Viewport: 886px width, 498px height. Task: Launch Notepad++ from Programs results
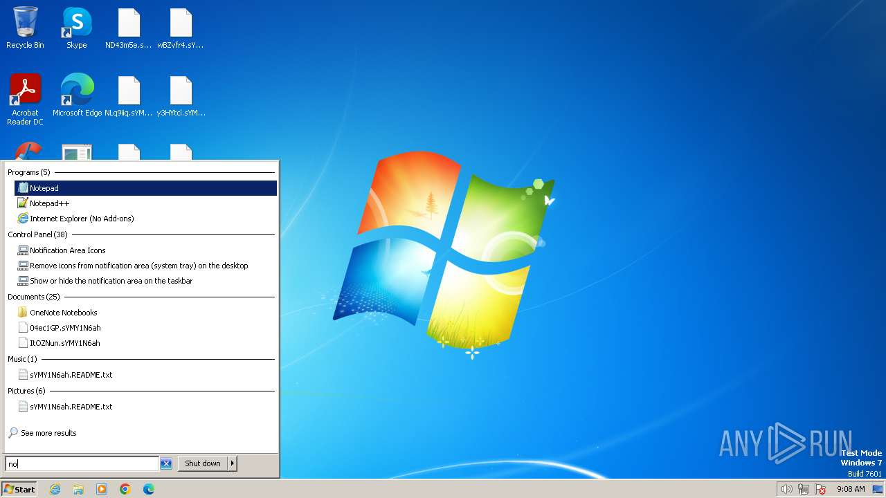[145, 203]
